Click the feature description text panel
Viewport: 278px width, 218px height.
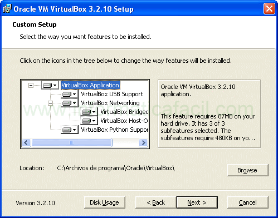click(209, 114)
